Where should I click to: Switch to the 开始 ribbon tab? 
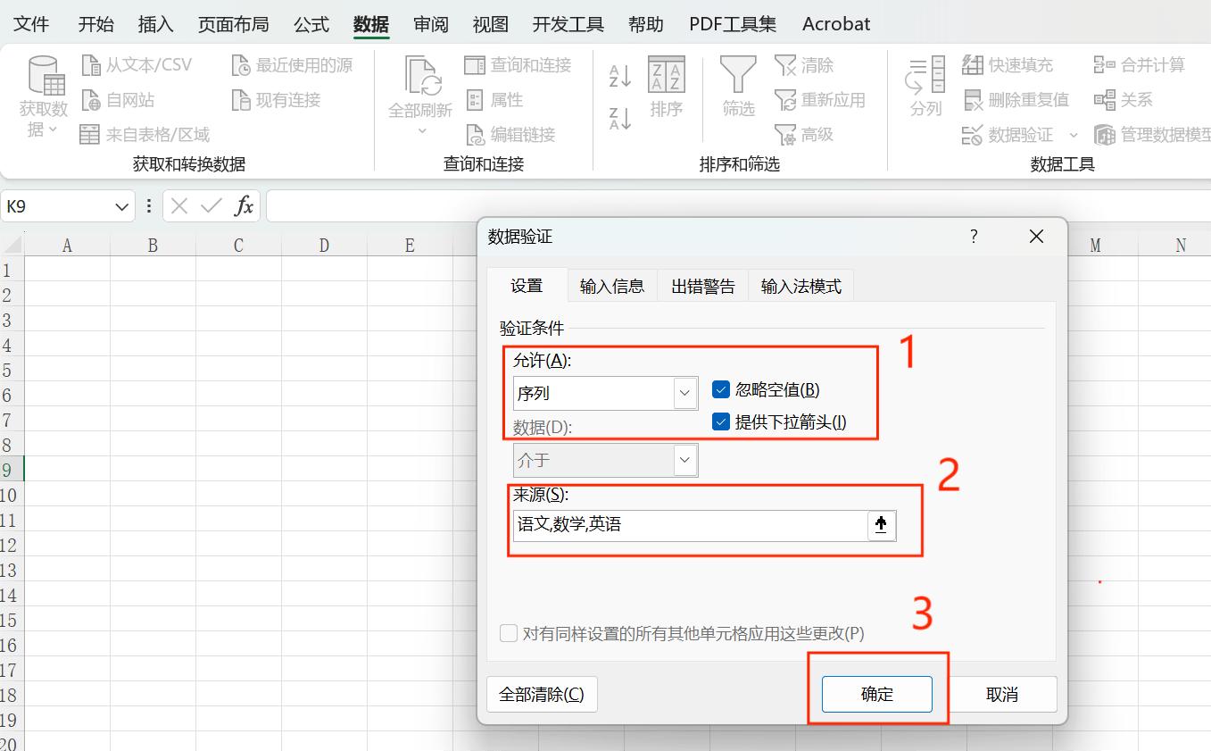pyautogui.click(x=95, y=24)
